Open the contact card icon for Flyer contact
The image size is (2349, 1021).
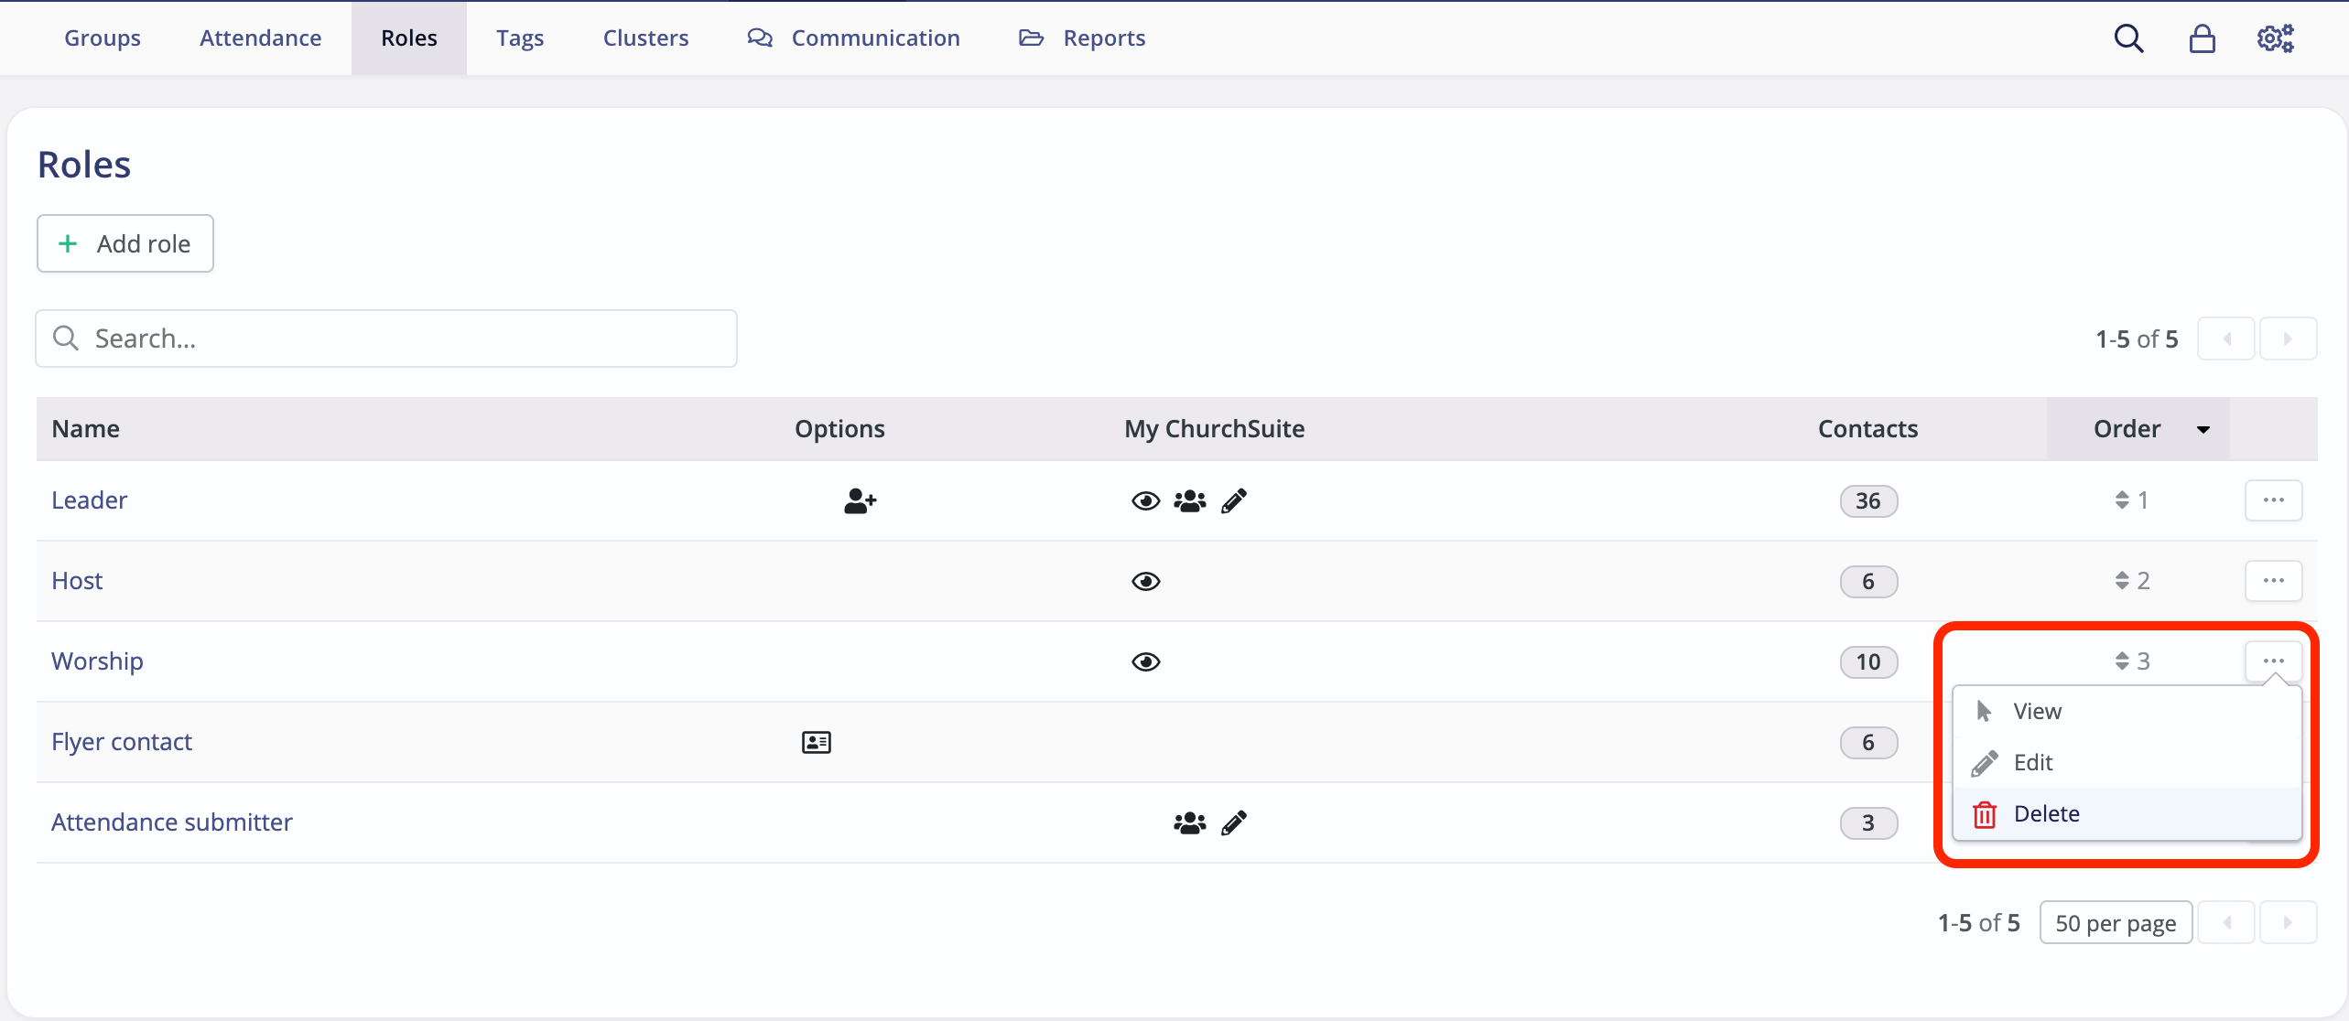[816, 741]
